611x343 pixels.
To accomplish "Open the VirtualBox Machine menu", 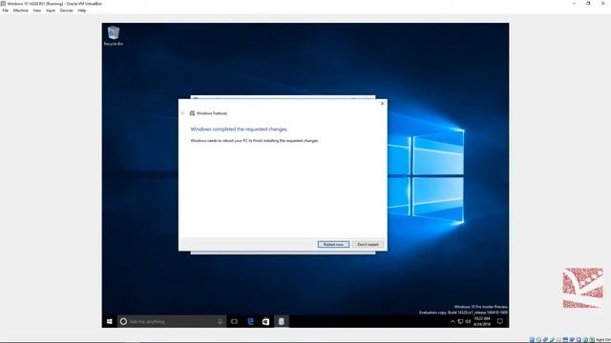I will click(21, 10).
